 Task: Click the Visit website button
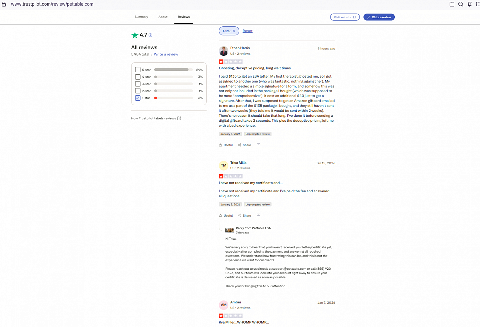(x=345, y=17)
